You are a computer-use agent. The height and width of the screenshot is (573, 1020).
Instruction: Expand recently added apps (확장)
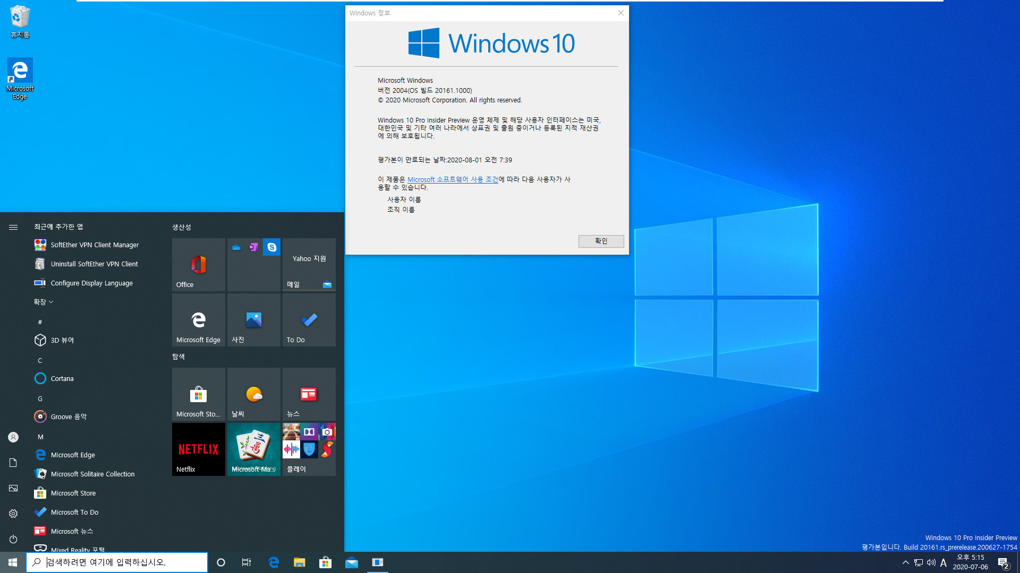tap(44, 302)
